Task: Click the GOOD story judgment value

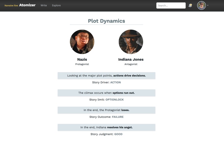Action: coord(118,134)
